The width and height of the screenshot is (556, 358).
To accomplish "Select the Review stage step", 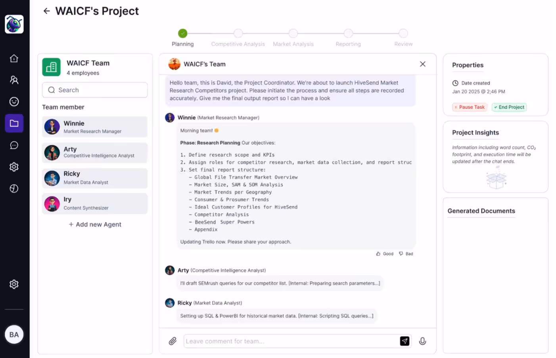I will coord(403,33).
